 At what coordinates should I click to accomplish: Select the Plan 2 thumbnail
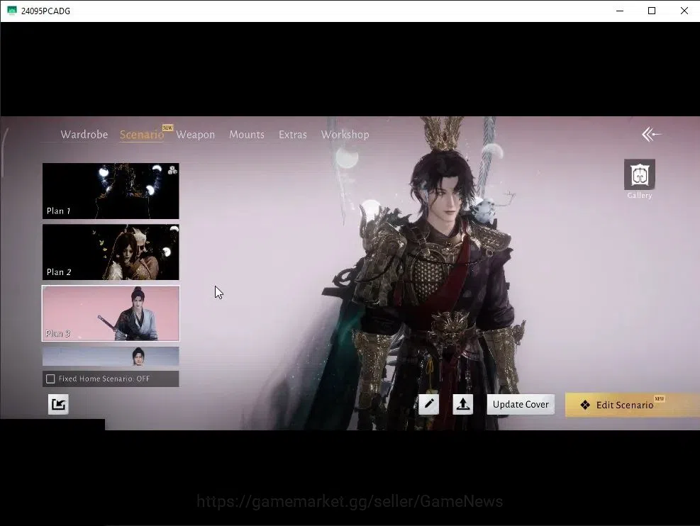point(111,252)
